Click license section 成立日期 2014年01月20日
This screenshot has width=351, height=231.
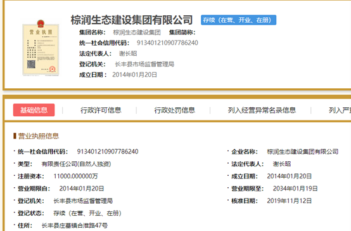pyautogui.click(x=289, y=176)
